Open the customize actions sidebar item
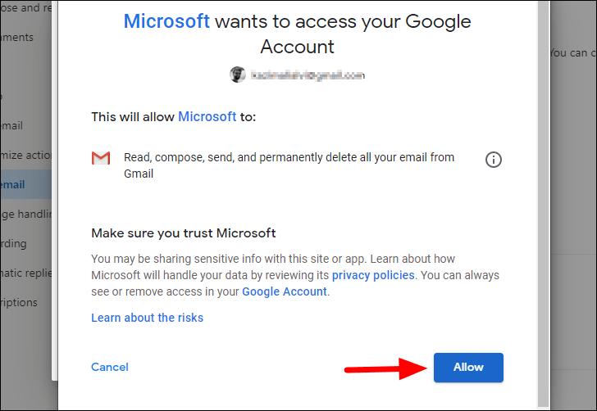Screen dimensions: 597x411 [x=25, y=155]
